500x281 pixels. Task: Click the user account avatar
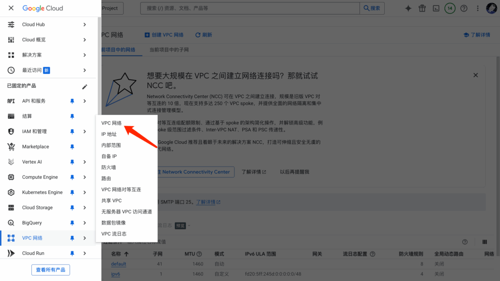pos(491,8)
